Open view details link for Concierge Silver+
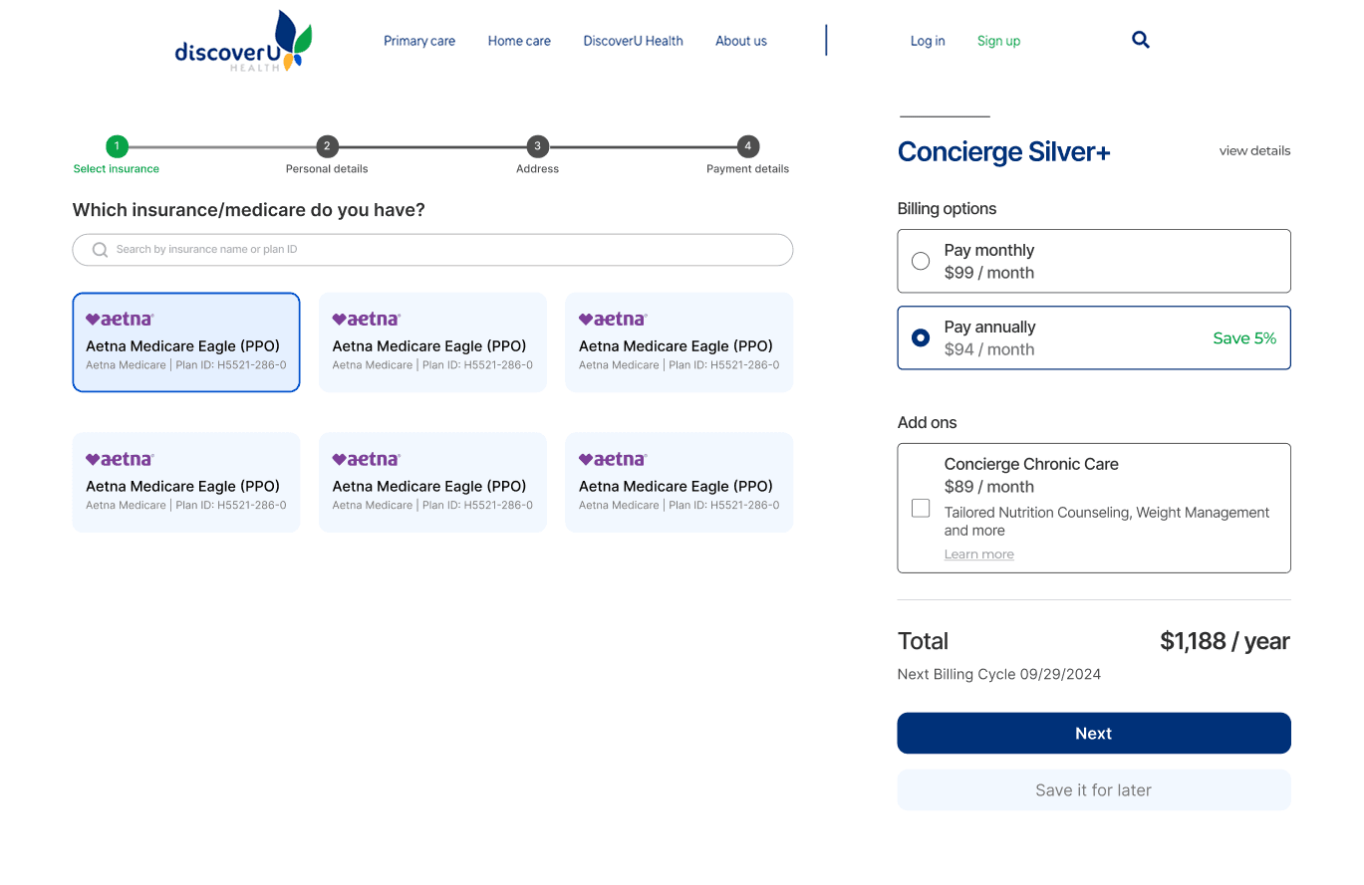 pyautogui.click(x=1254, y=151)
